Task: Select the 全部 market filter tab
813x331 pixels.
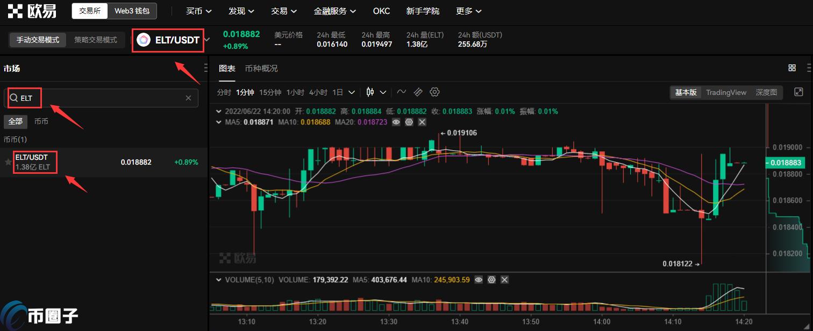Action: [x=15, y=121]
